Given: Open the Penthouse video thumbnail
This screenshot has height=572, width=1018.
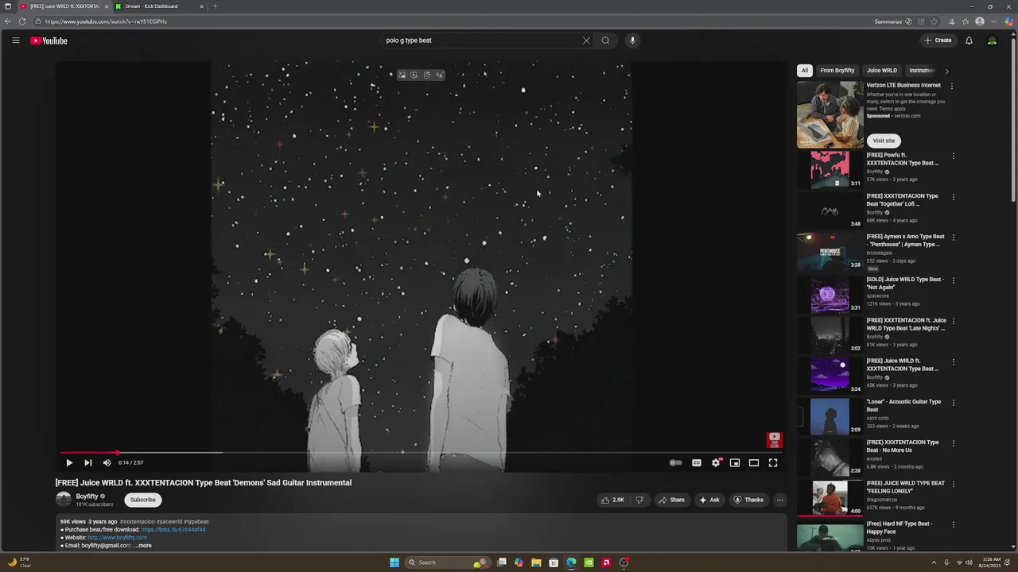Looking at the screenshot, I should coord(830,252).
